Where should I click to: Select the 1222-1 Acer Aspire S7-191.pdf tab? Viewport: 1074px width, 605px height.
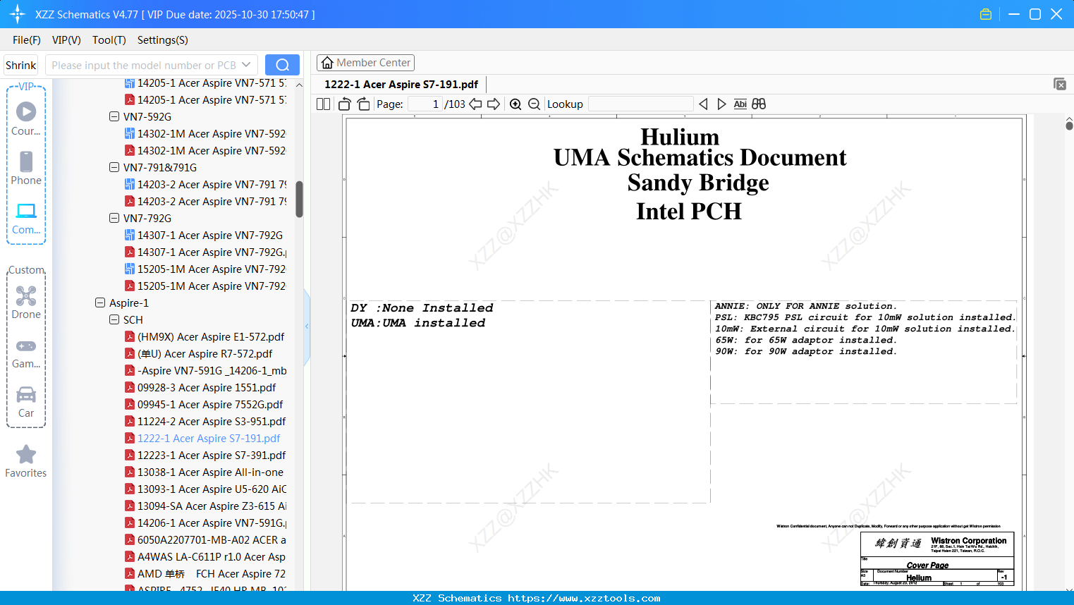click(x=401, y=85)
